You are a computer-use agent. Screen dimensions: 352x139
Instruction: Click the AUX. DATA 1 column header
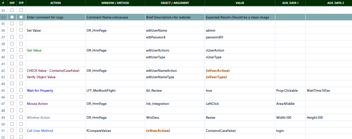click(290, 3)
